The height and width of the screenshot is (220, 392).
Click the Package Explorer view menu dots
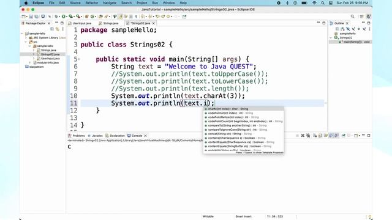62,29
